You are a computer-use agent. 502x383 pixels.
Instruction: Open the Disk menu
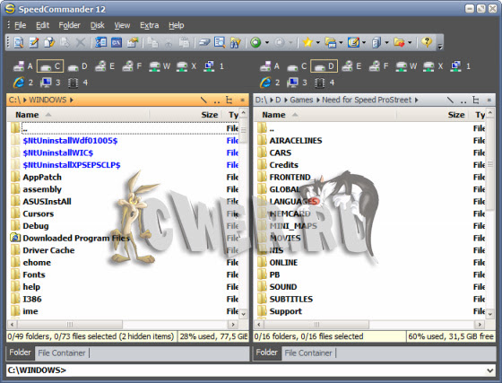pyautogui.click(x=98, y=25)
